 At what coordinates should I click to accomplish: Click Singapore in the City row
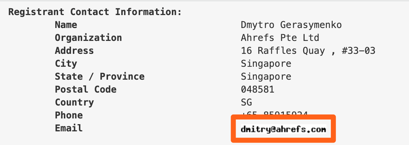[266, 64]
